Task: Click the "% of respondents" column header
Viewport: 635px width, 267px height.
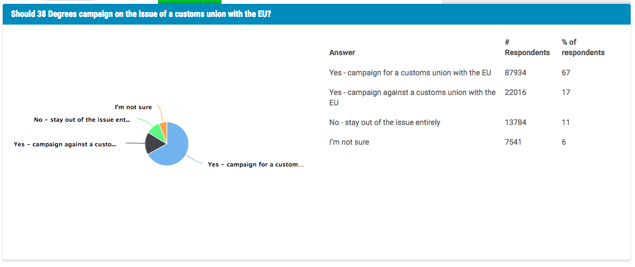Action: point(582,48)
